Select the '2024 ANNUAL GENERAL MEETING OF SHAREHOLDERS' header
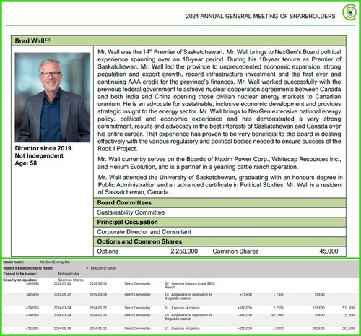Screen dimensions: 361x336 click(260, 16)
